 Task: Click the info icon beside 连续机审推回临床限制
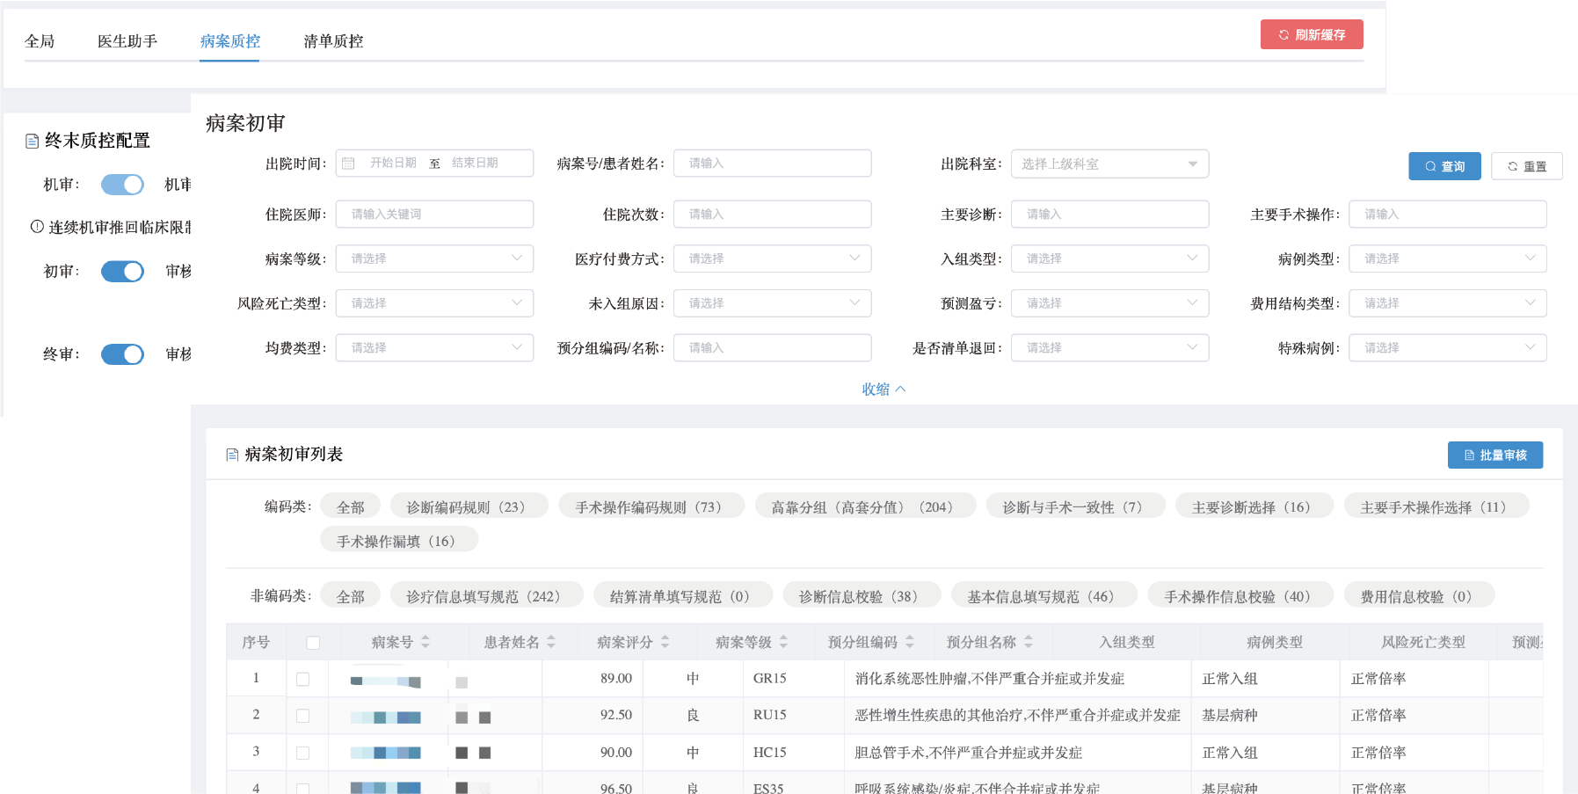tap(37, 227)
